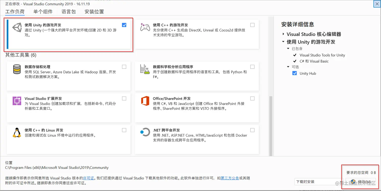Screen dimensions: 381x191
Task: Enable 数据存储和处理 workload checkbox
Action: click(x=124, y=67)
